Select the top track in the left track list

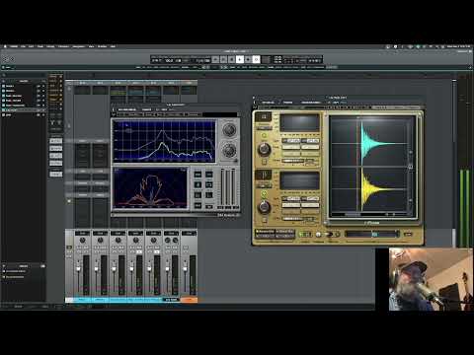(23, 86)
